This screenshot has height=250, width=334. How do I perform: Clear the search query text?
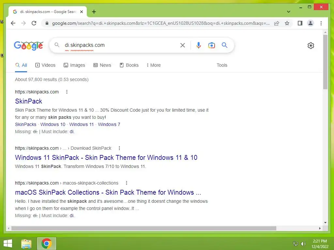183,45
